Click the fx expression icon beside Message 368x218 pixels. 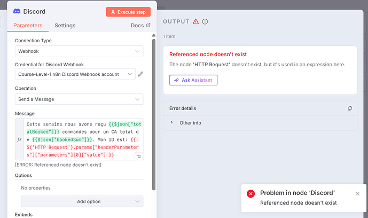(x=20, y=139)
